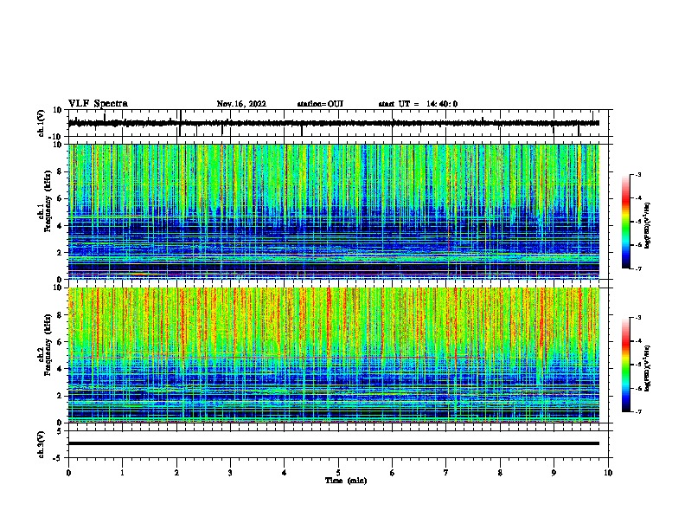
Task: Click the "-3" label on ch.1 color bar
Action: tap(637, 175)
